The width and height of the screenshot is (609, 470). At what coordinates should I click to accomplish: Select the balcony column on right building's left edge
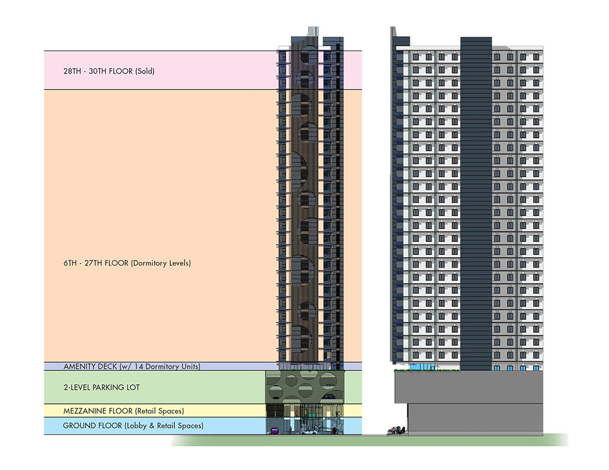pyautogui.click(x=398, y=204)
